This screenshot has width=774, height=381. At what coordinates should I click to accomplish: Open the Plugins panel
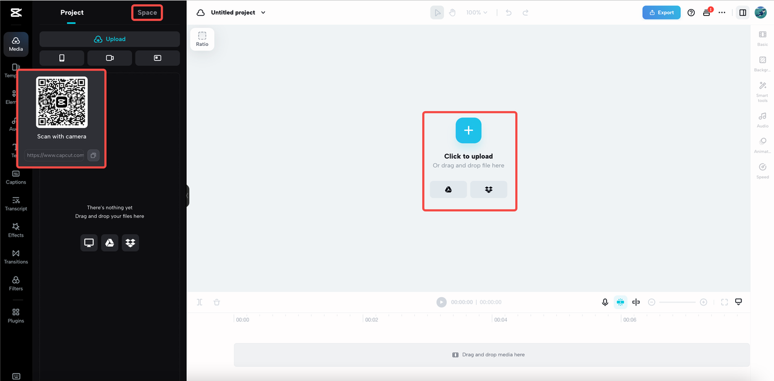(x=16, y=316)
